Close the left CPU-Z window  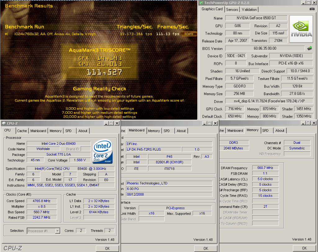click(x=117, y=123)
